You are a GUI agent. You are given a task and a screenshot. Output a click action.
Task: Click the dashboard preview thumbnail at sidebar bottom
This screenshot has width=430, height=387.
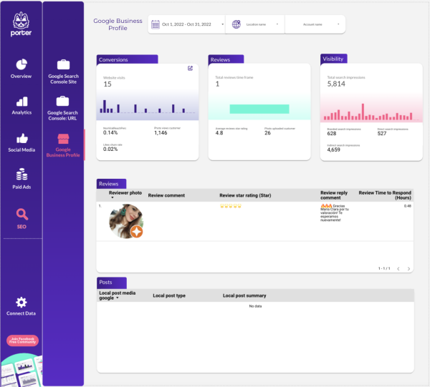click(x=21, y=370)
